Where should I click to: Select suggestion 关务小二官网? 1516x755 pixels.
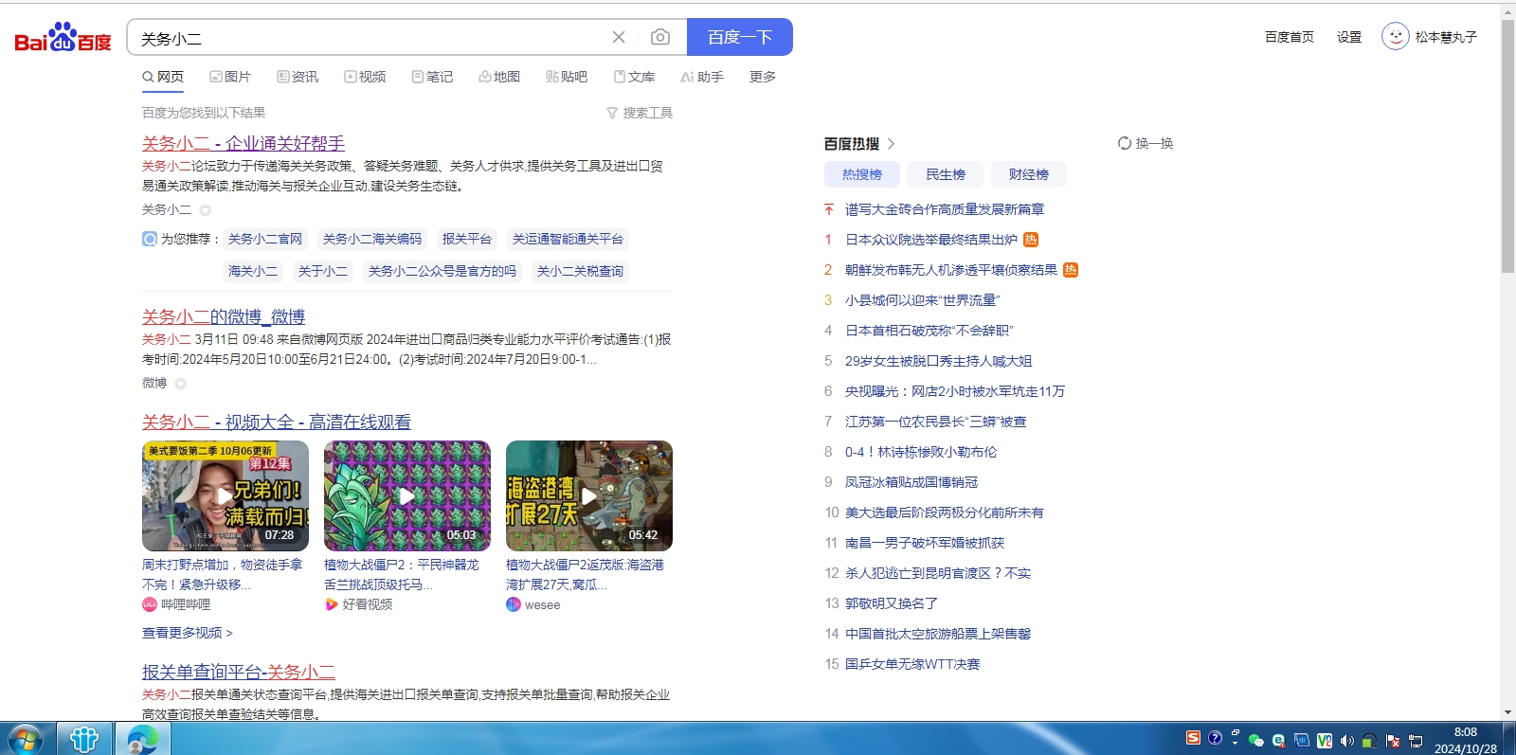point(265,239)
